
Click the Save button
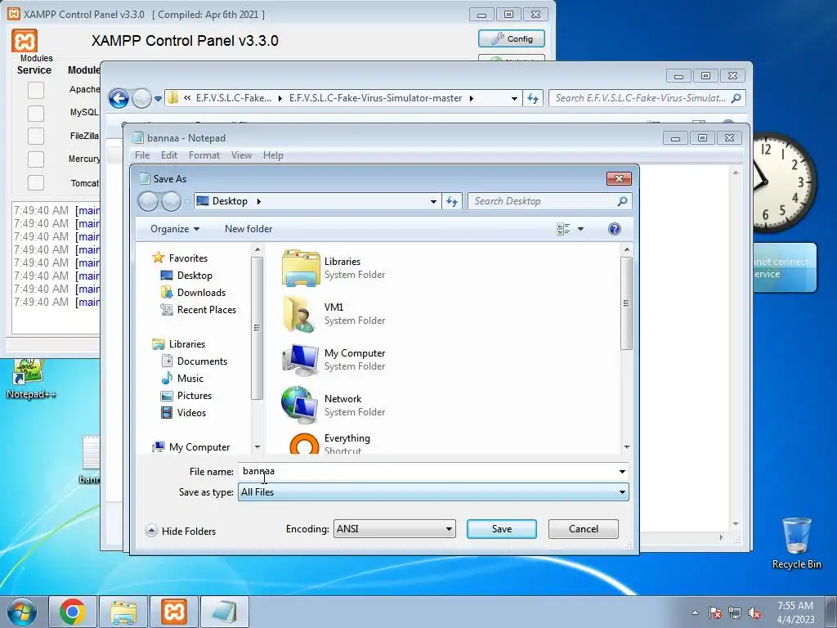501,529
